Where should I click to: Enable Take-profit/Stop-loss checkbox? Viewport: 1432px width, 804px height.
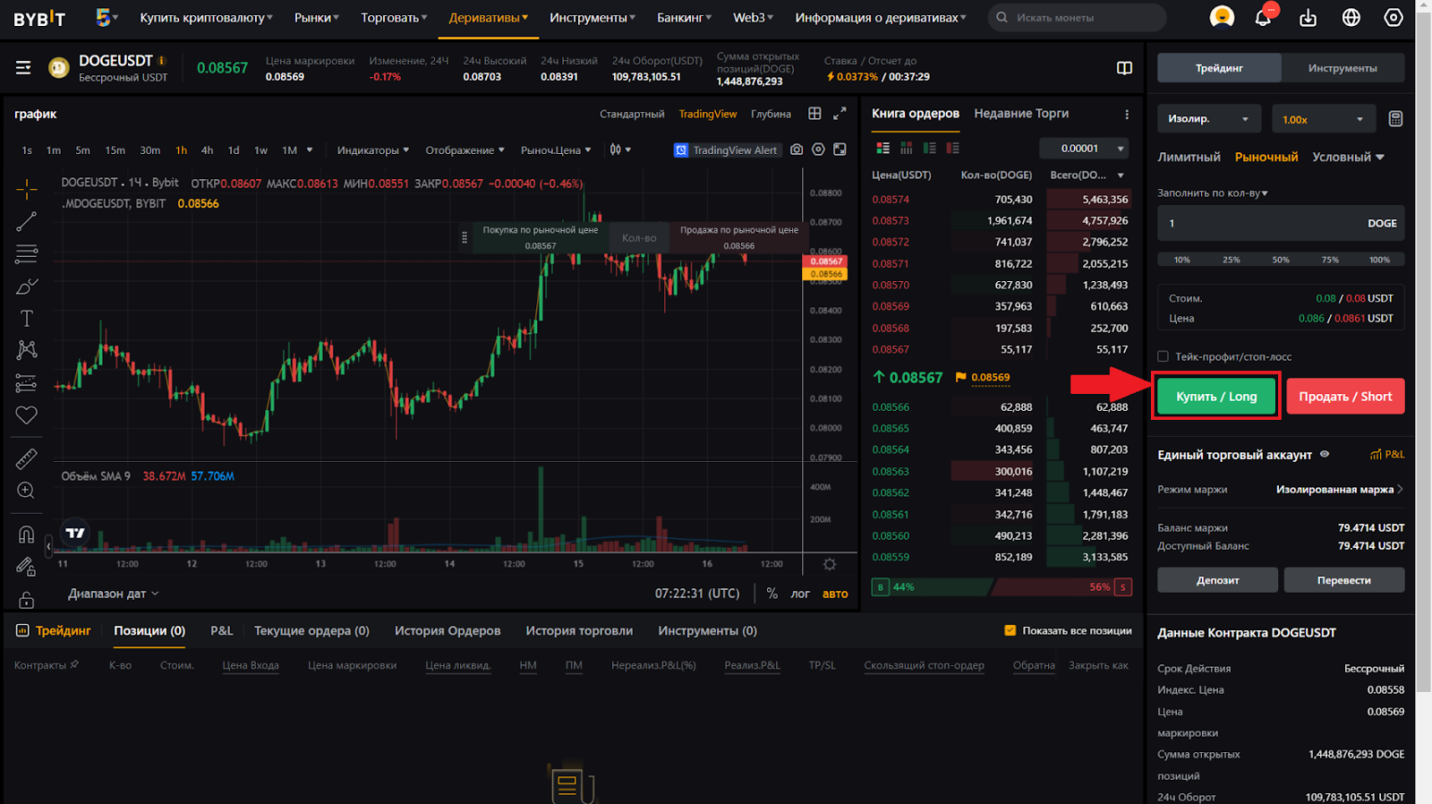(x=1163, y=356)
